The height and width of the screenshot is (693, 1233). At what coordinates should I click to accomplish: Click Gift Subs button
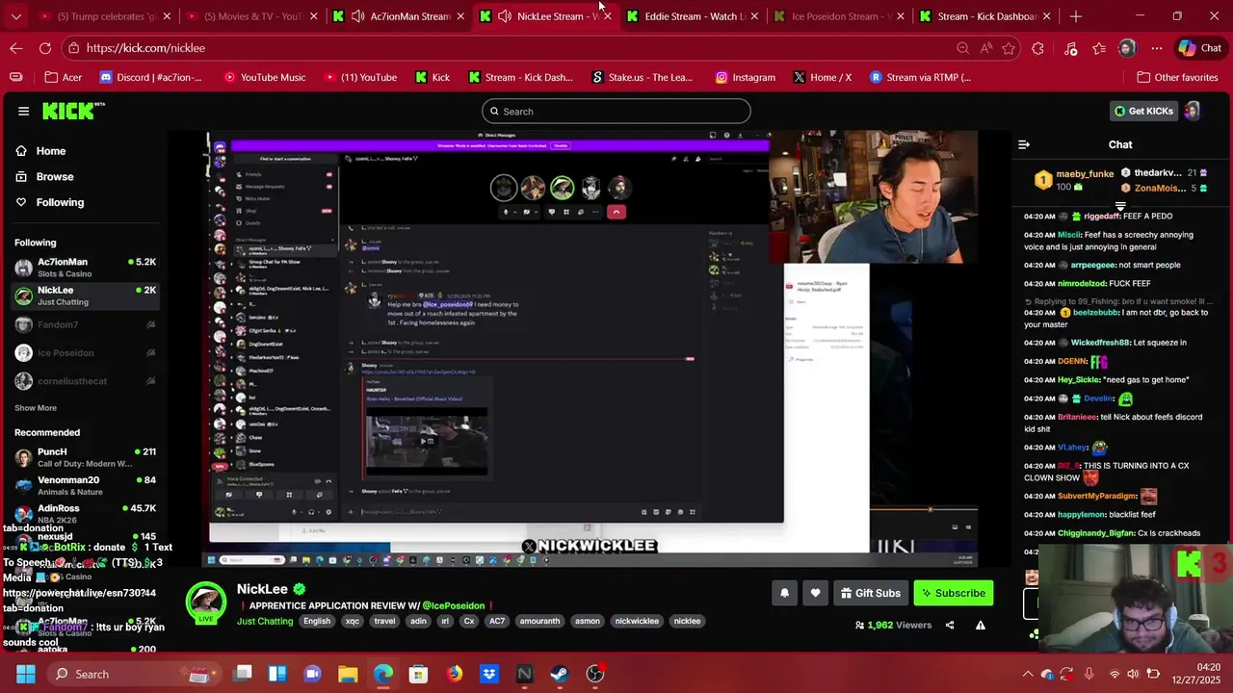point(871,593)
